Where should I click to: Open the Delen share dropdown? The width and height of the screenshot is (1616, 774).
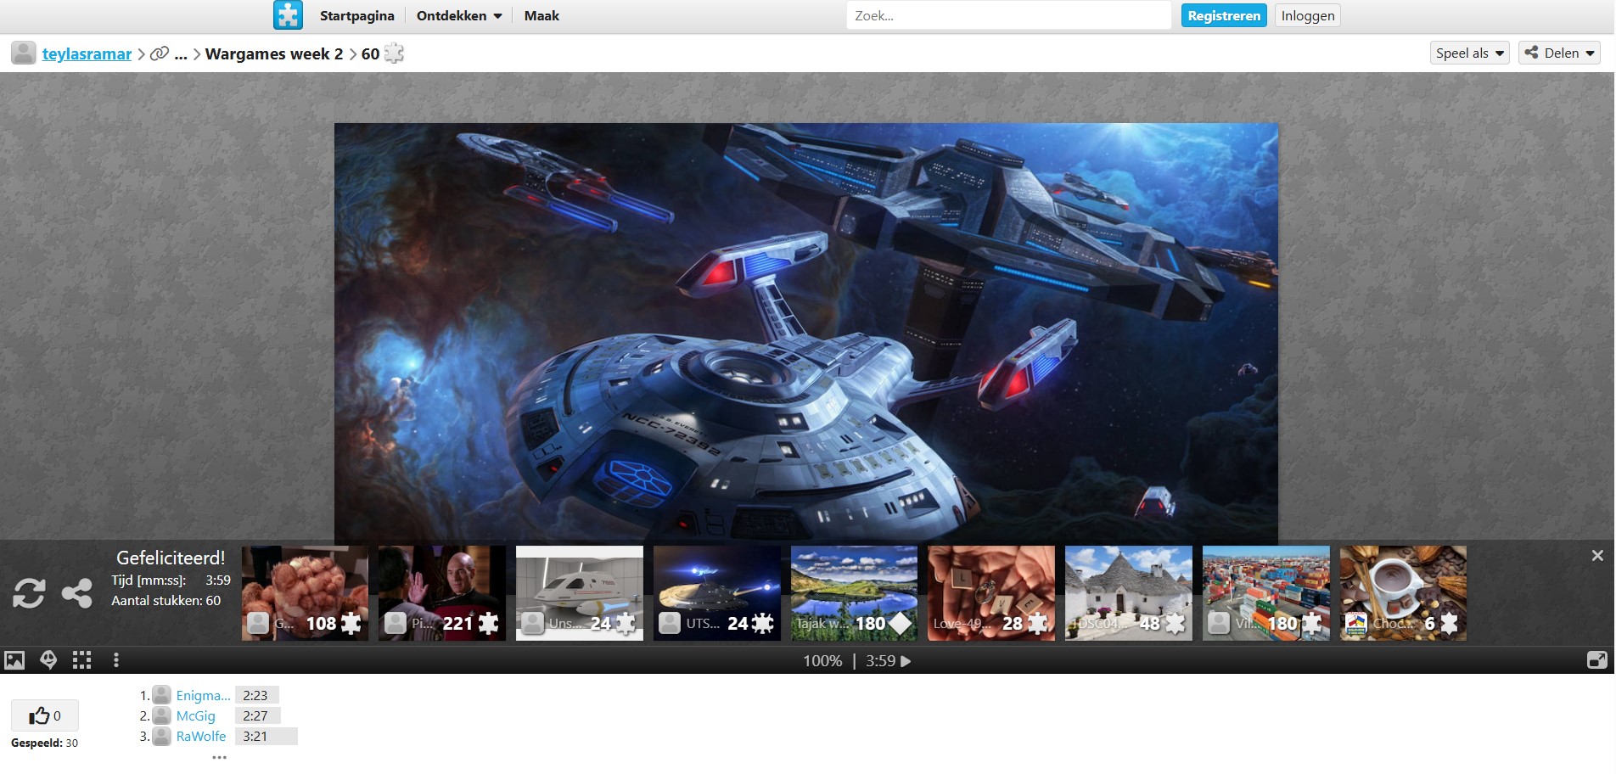1559,53
